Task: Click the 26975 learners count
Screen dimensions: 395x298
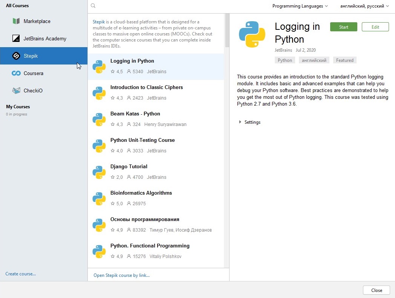Action: coord(139,203)
